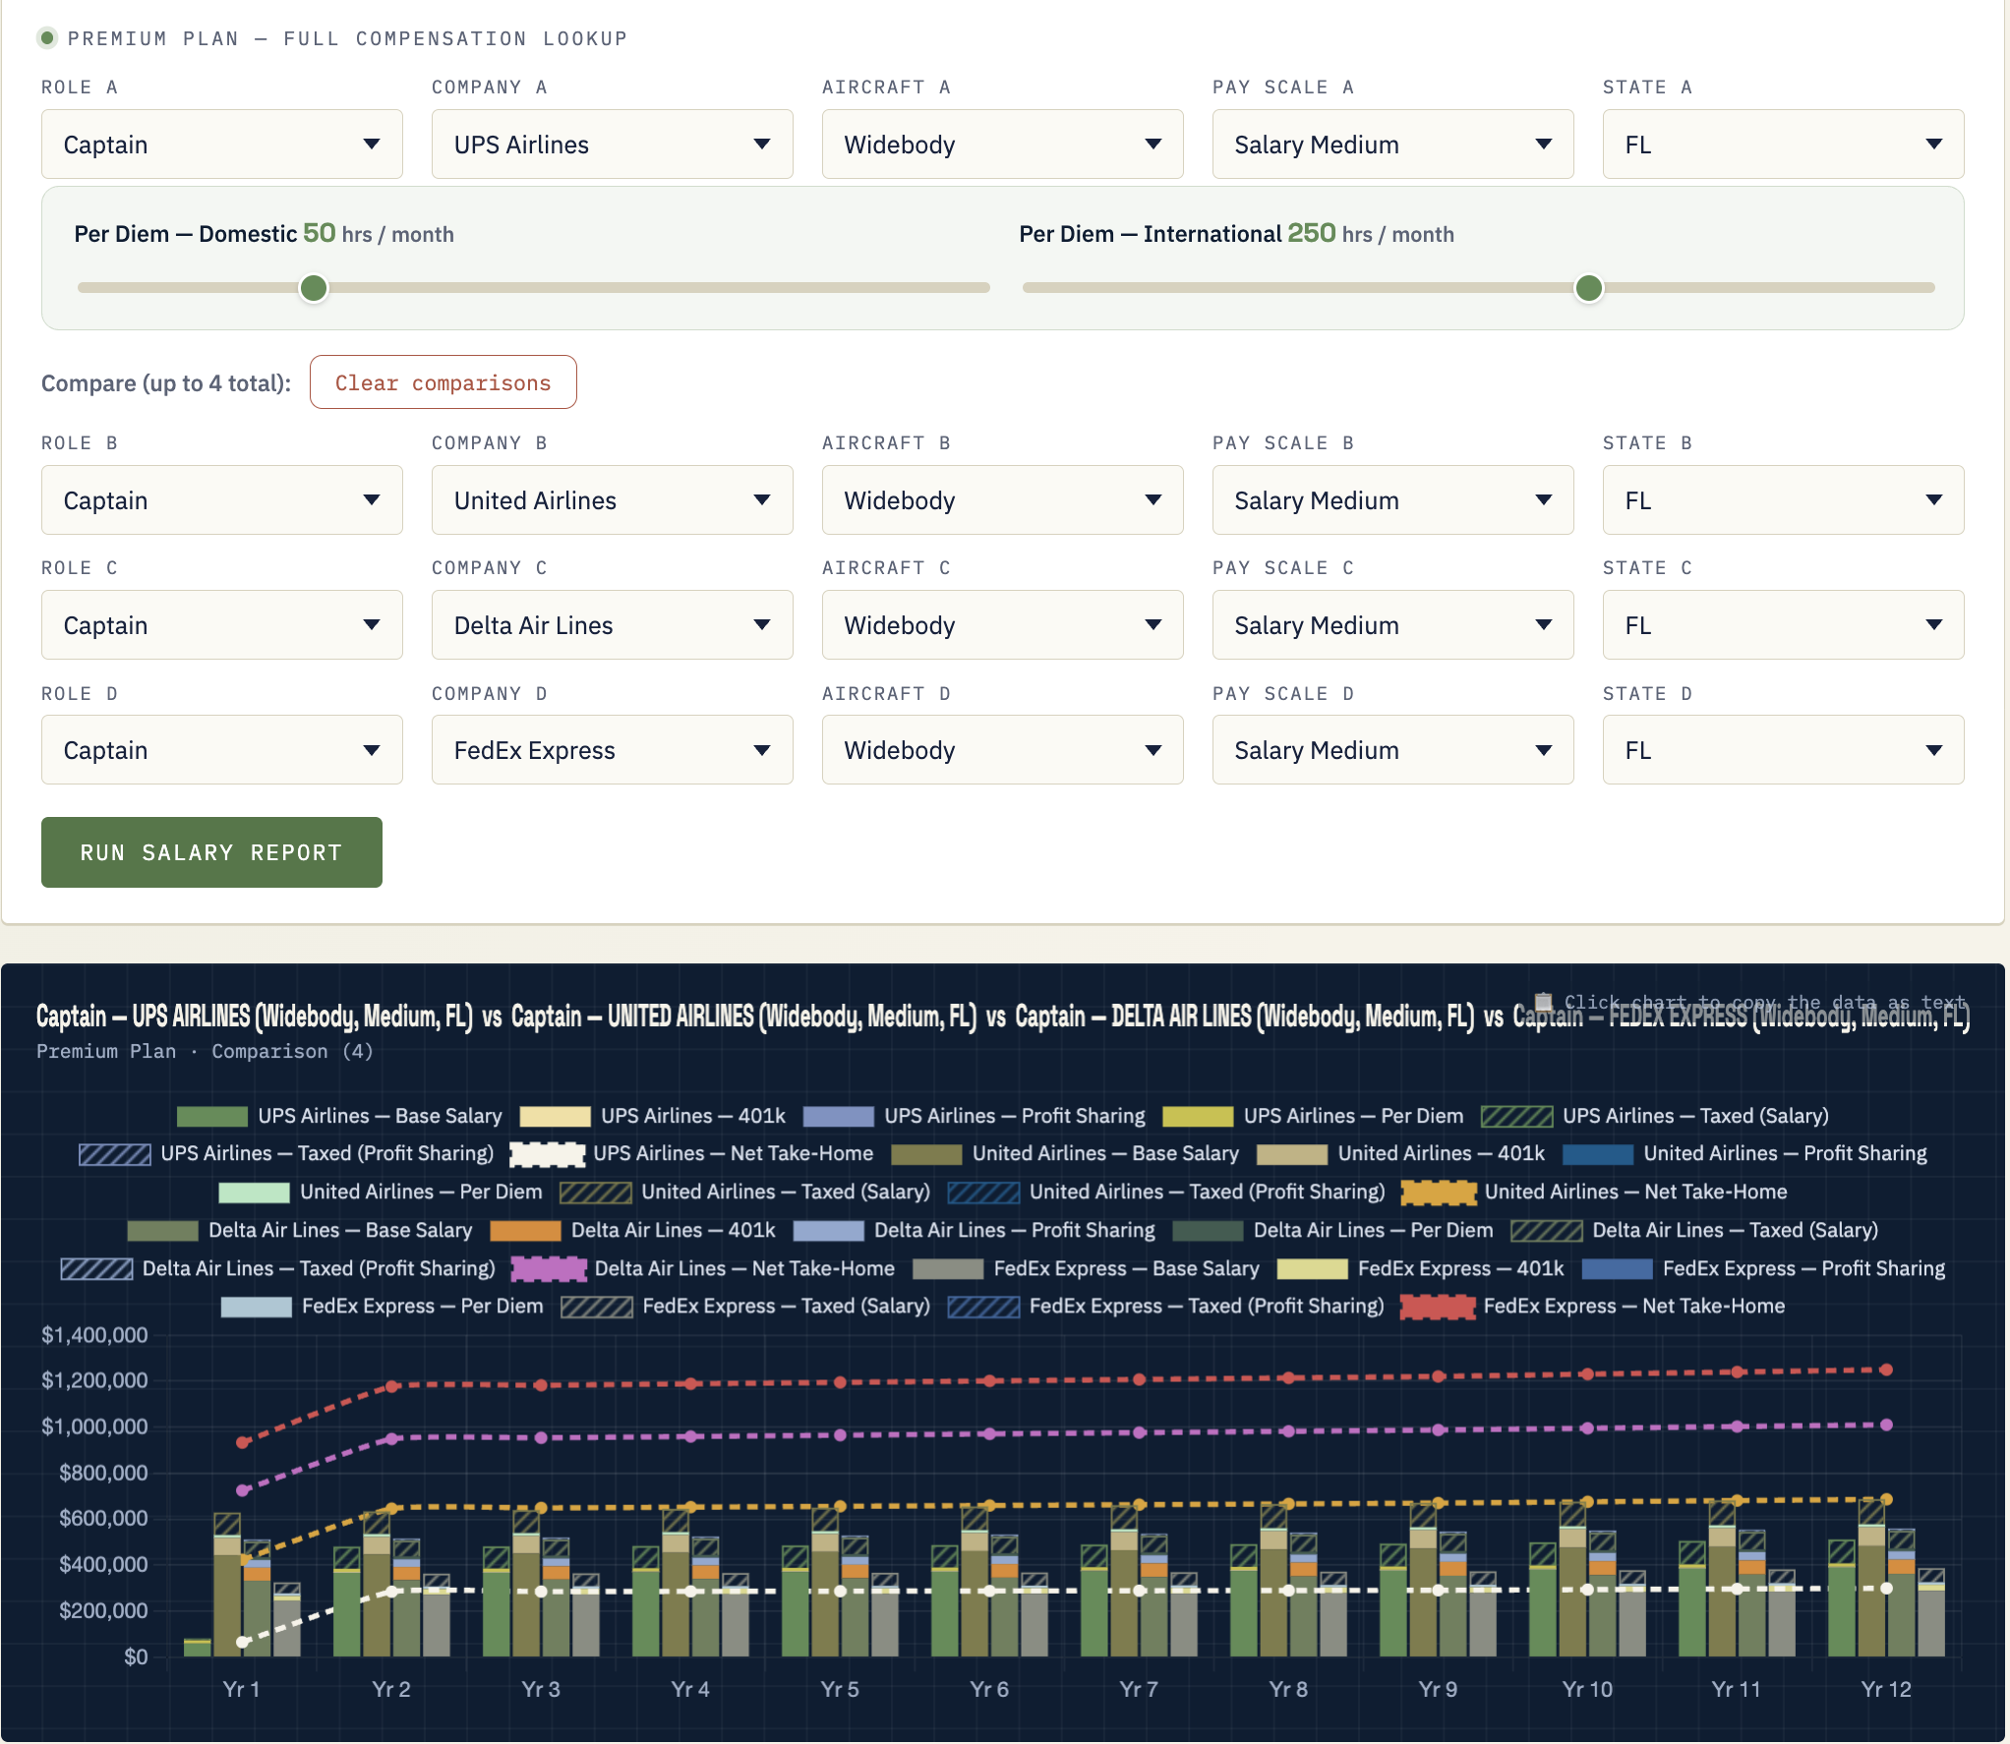Image resolution: width=2010 pixels, height=1744 pixels.
Task: Click FedEx Express 401k legend swatch
Action: click(1312, 1269)
